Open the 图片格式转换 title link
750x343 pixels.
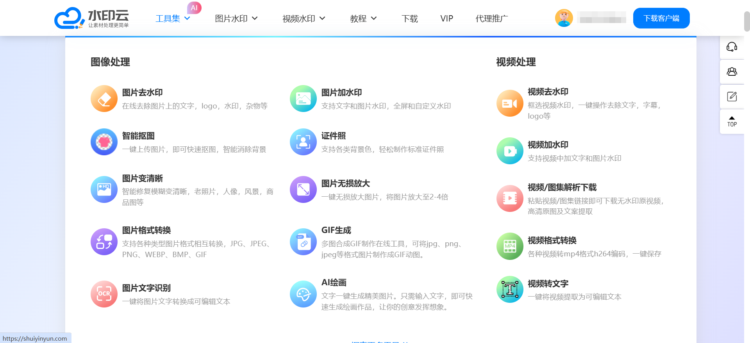pos(146,230)
